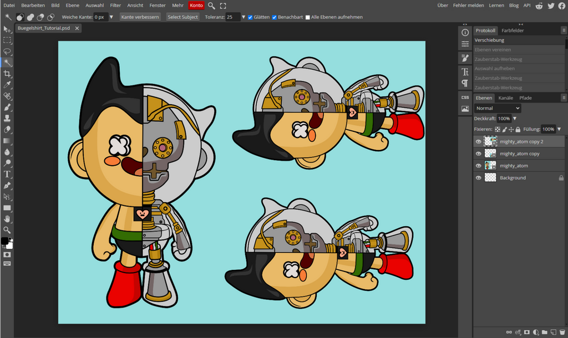Select the Gradient tool
The width and height of the screenshot is (568, 338).
(x=7, y=141)
